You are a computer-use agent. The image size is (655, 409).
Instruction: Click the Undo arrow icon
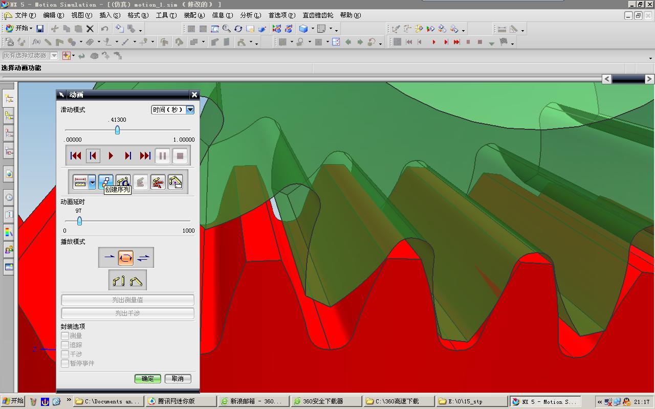(x=105, y=29)
